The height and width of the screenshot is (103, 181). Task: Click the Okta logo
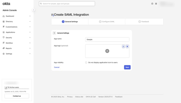point(6,4)
